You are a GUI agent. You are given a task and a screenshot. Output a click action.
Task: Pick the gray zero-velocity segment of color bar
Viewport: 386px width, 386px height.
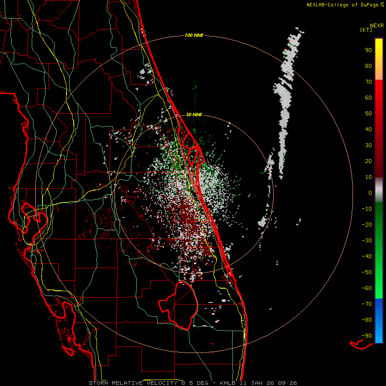379,190
